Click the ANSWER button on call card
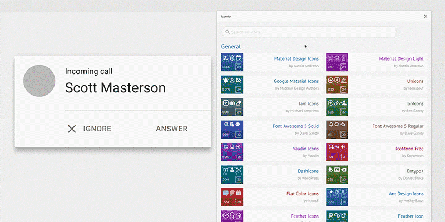The image size is (445, 222). point(172,129)
